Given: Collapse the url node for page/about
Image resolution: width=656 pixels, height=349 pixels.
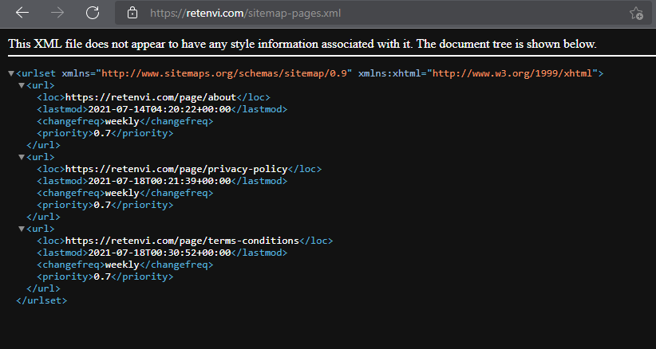Looking at the screenshot, I should (22, 85).
